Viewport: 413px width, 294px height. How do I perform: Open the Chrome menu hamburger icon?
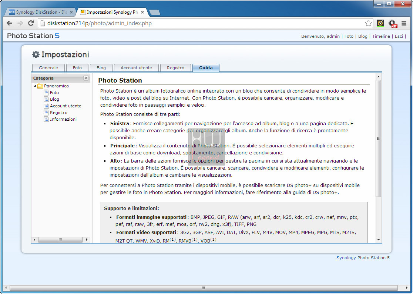click(404, 23)
